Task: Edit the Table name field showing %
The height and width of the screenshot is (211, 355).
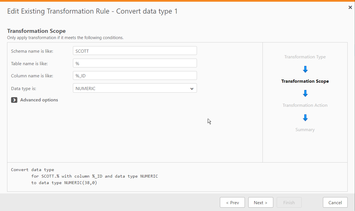Action: point(135,63)
